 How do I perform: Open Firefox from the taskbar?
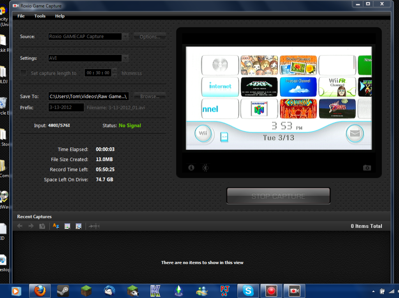point(40,291)
